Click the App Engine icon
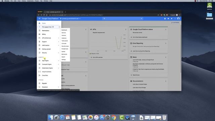Viewport: 215px width, 121px height. (40, 61)
